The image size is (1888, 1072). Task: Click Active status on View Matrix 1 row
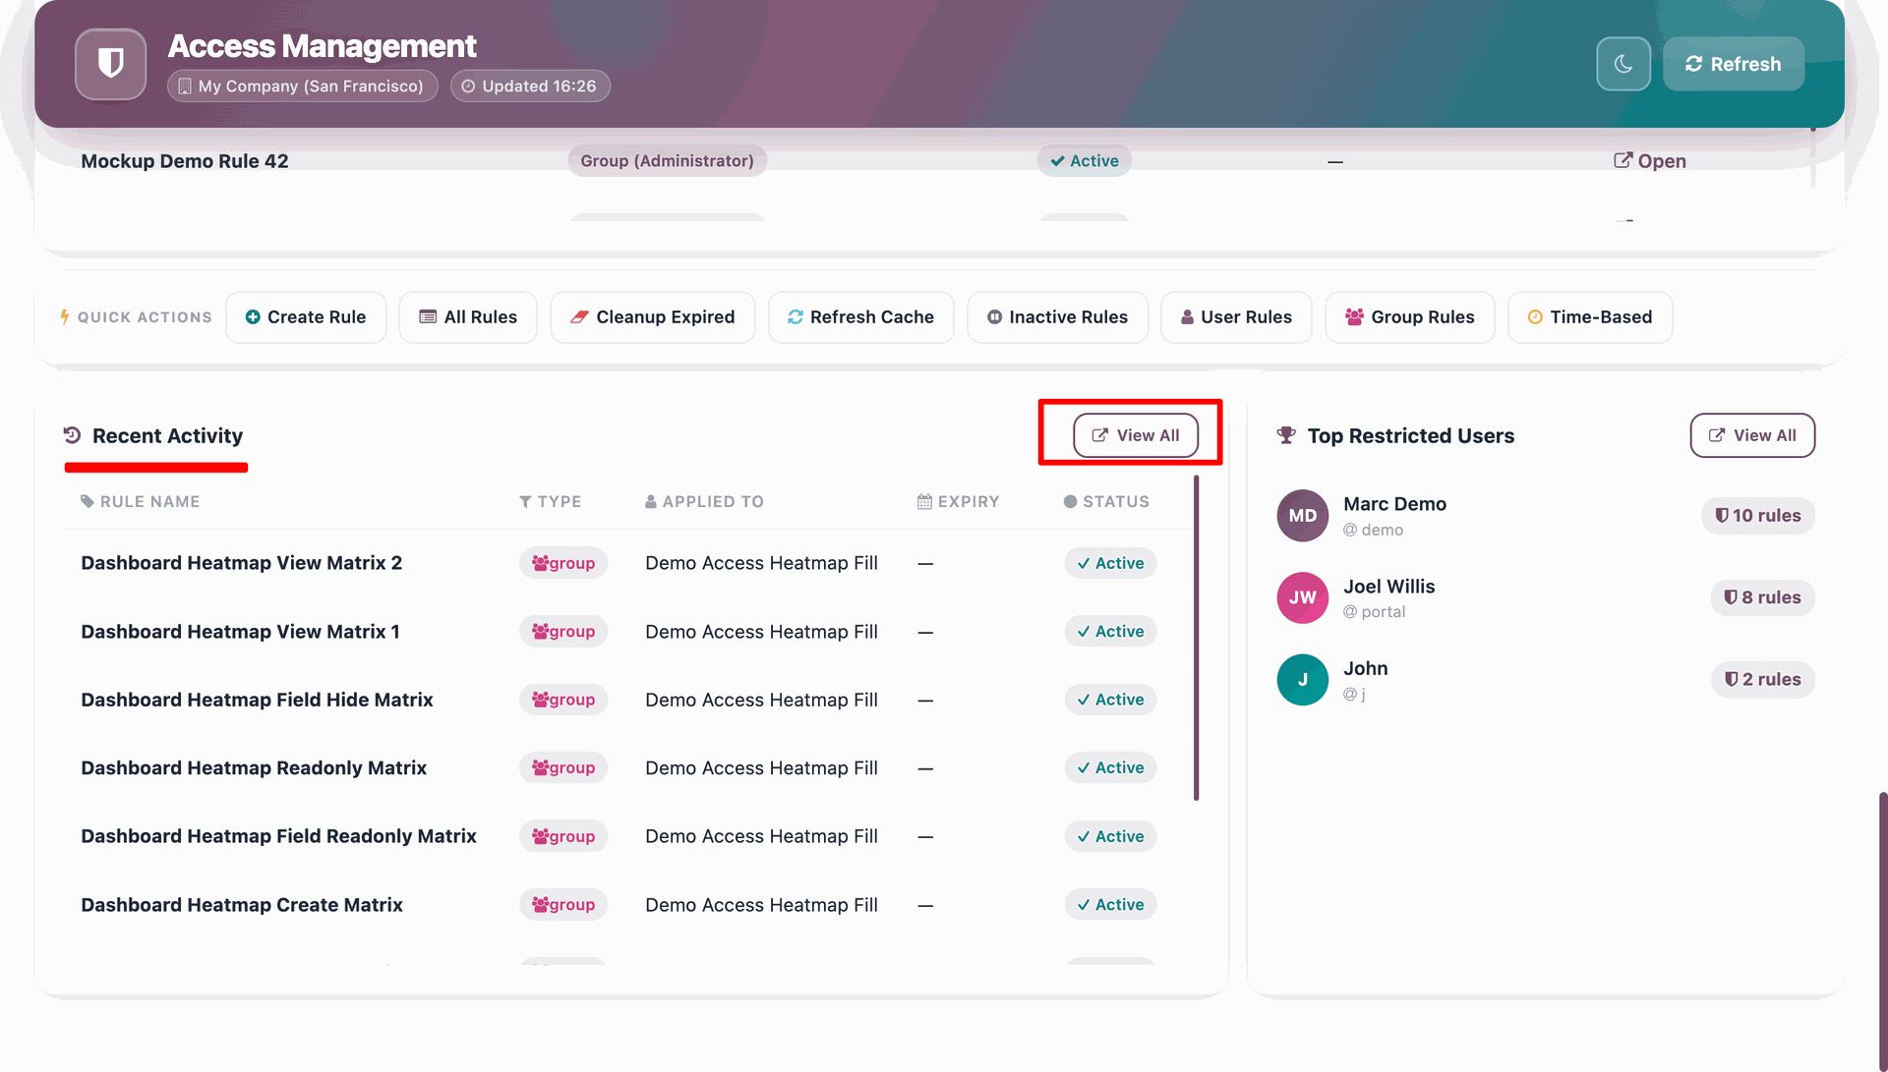tap(1110, 632)
